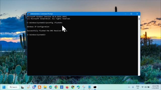Open the volume speaker tray icon
The width and height of the screenshot is (161, 90).
tap(145, 87)
